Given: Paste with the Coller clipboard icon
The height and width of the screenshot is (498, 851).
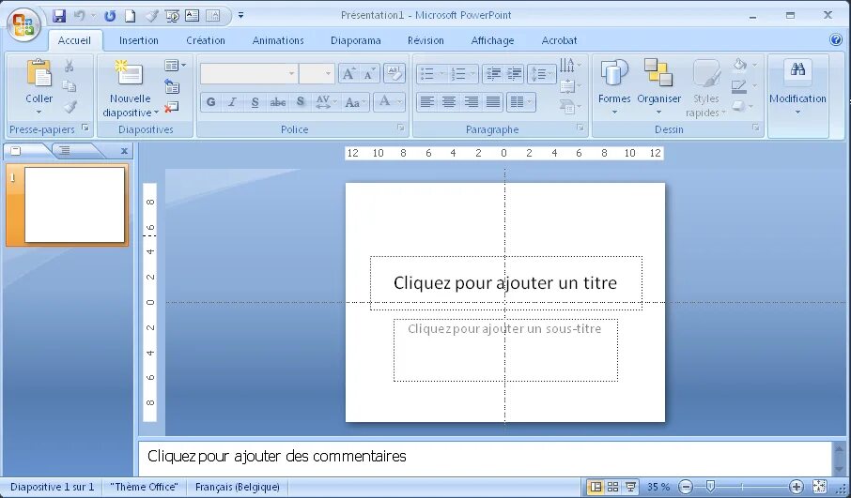Looking at the screenshot, I should coord(39,73).
